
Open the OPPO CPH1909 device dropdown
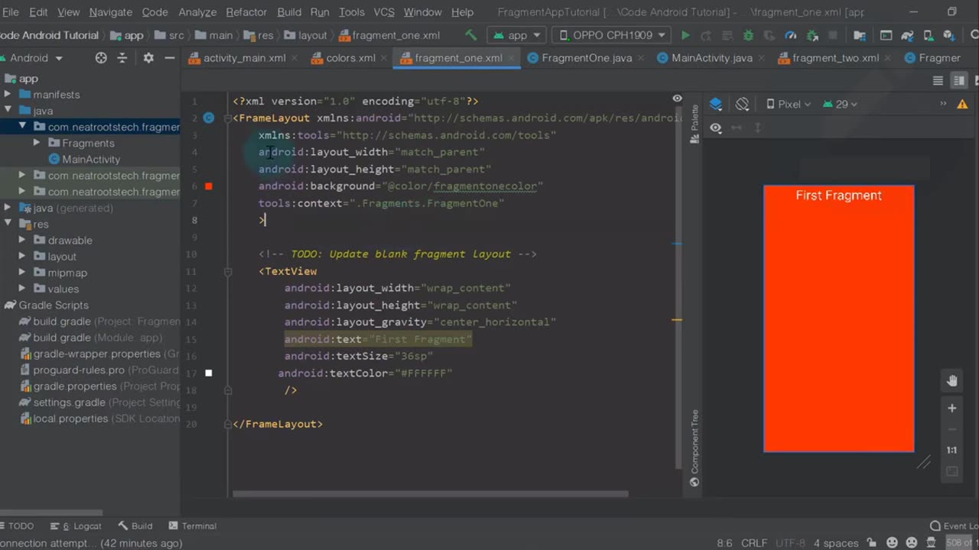(611, 35)
